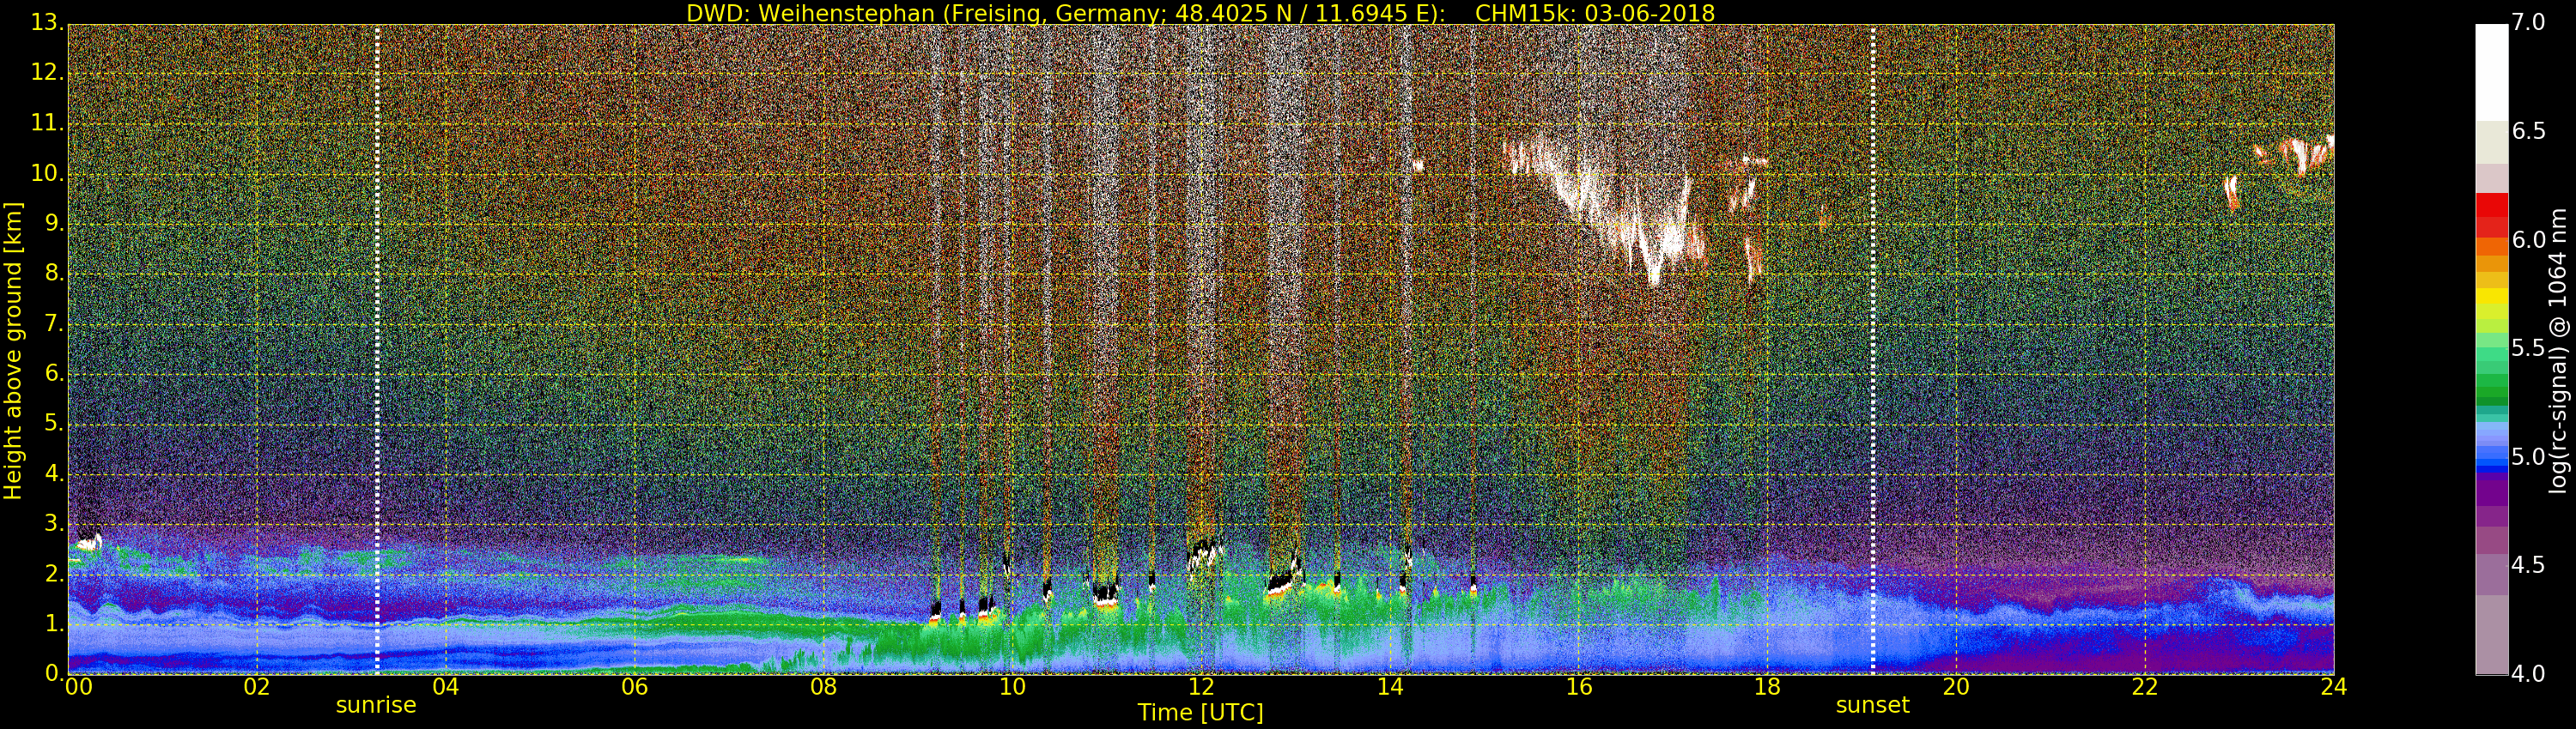Select the "sunrise" text label
Viewport: 2576px width, 729px height.
coord(376,705)
